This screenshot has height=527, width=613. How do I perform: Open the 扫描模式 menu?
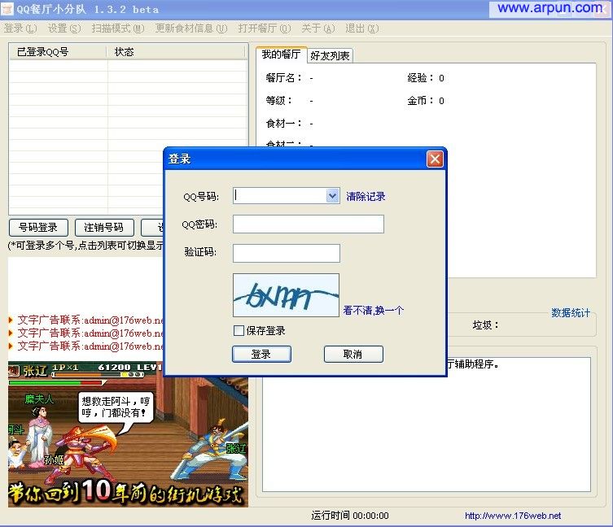[118, 28]
